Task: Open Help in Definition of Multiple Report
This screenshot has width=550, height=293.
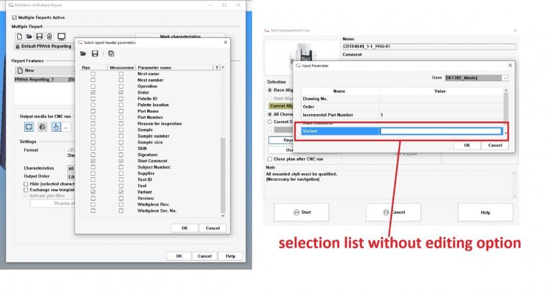Action: click(230, 256)
